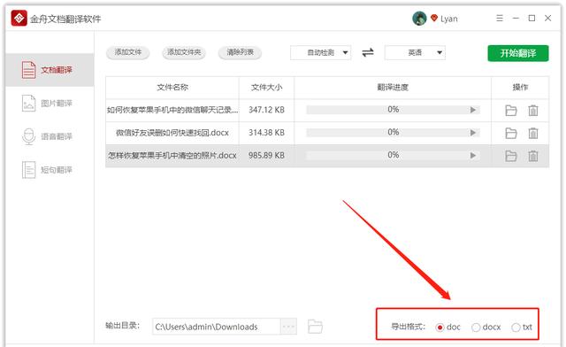Select doc export format
The image size is (566, 347).
(440, 328)
